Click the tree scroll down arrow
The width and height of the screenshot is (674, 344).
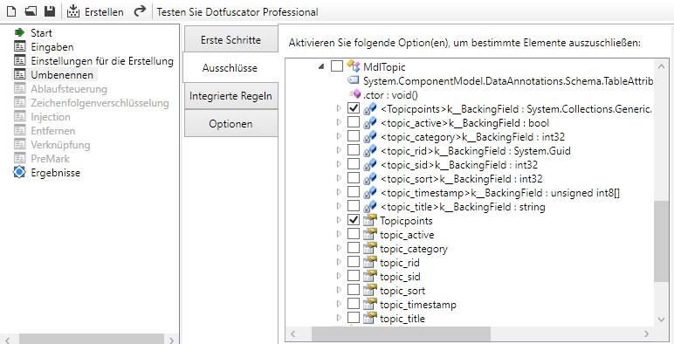pyautogui.click(x=661, y=319)
